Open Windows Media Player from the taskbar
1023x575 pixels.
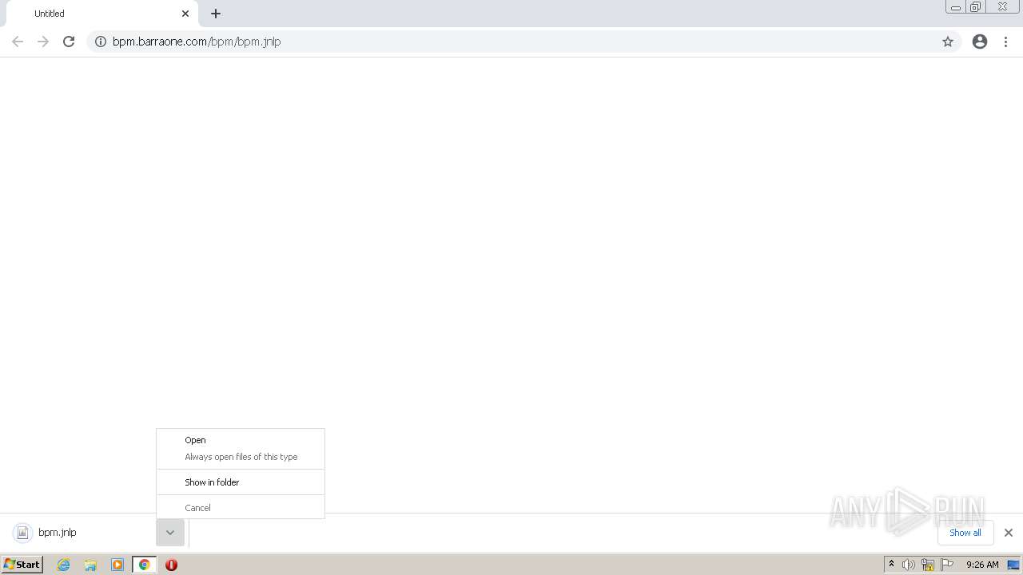pos(117,565)
